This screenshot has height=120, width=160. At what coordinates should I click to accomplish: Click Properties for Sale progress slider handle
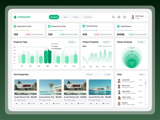(x=62, y=30)
